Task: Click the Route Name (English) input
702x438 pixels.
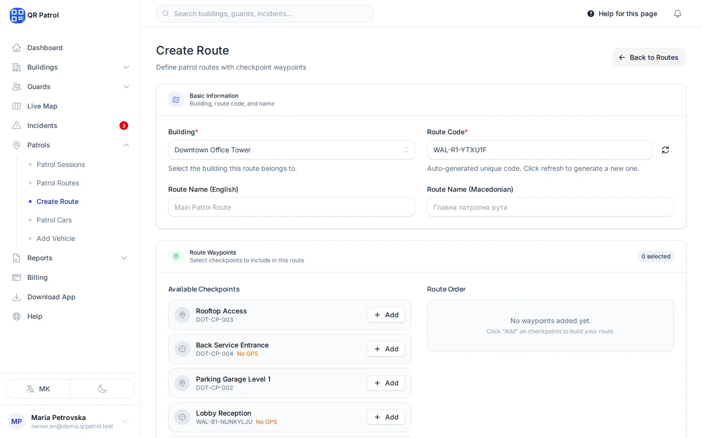Action: pyautogui.click(x=292, y=207)
